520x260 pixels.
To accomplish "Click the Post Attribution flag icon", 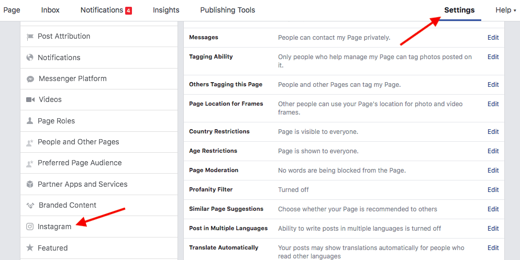I will pyautogui.click(x=30, y=37).
